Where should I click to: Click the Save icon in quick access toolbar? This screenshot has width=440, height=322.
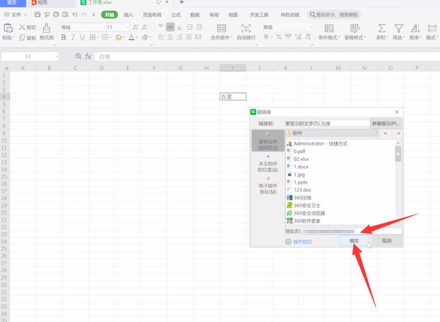pyautogui.click(x=37, y=14)
